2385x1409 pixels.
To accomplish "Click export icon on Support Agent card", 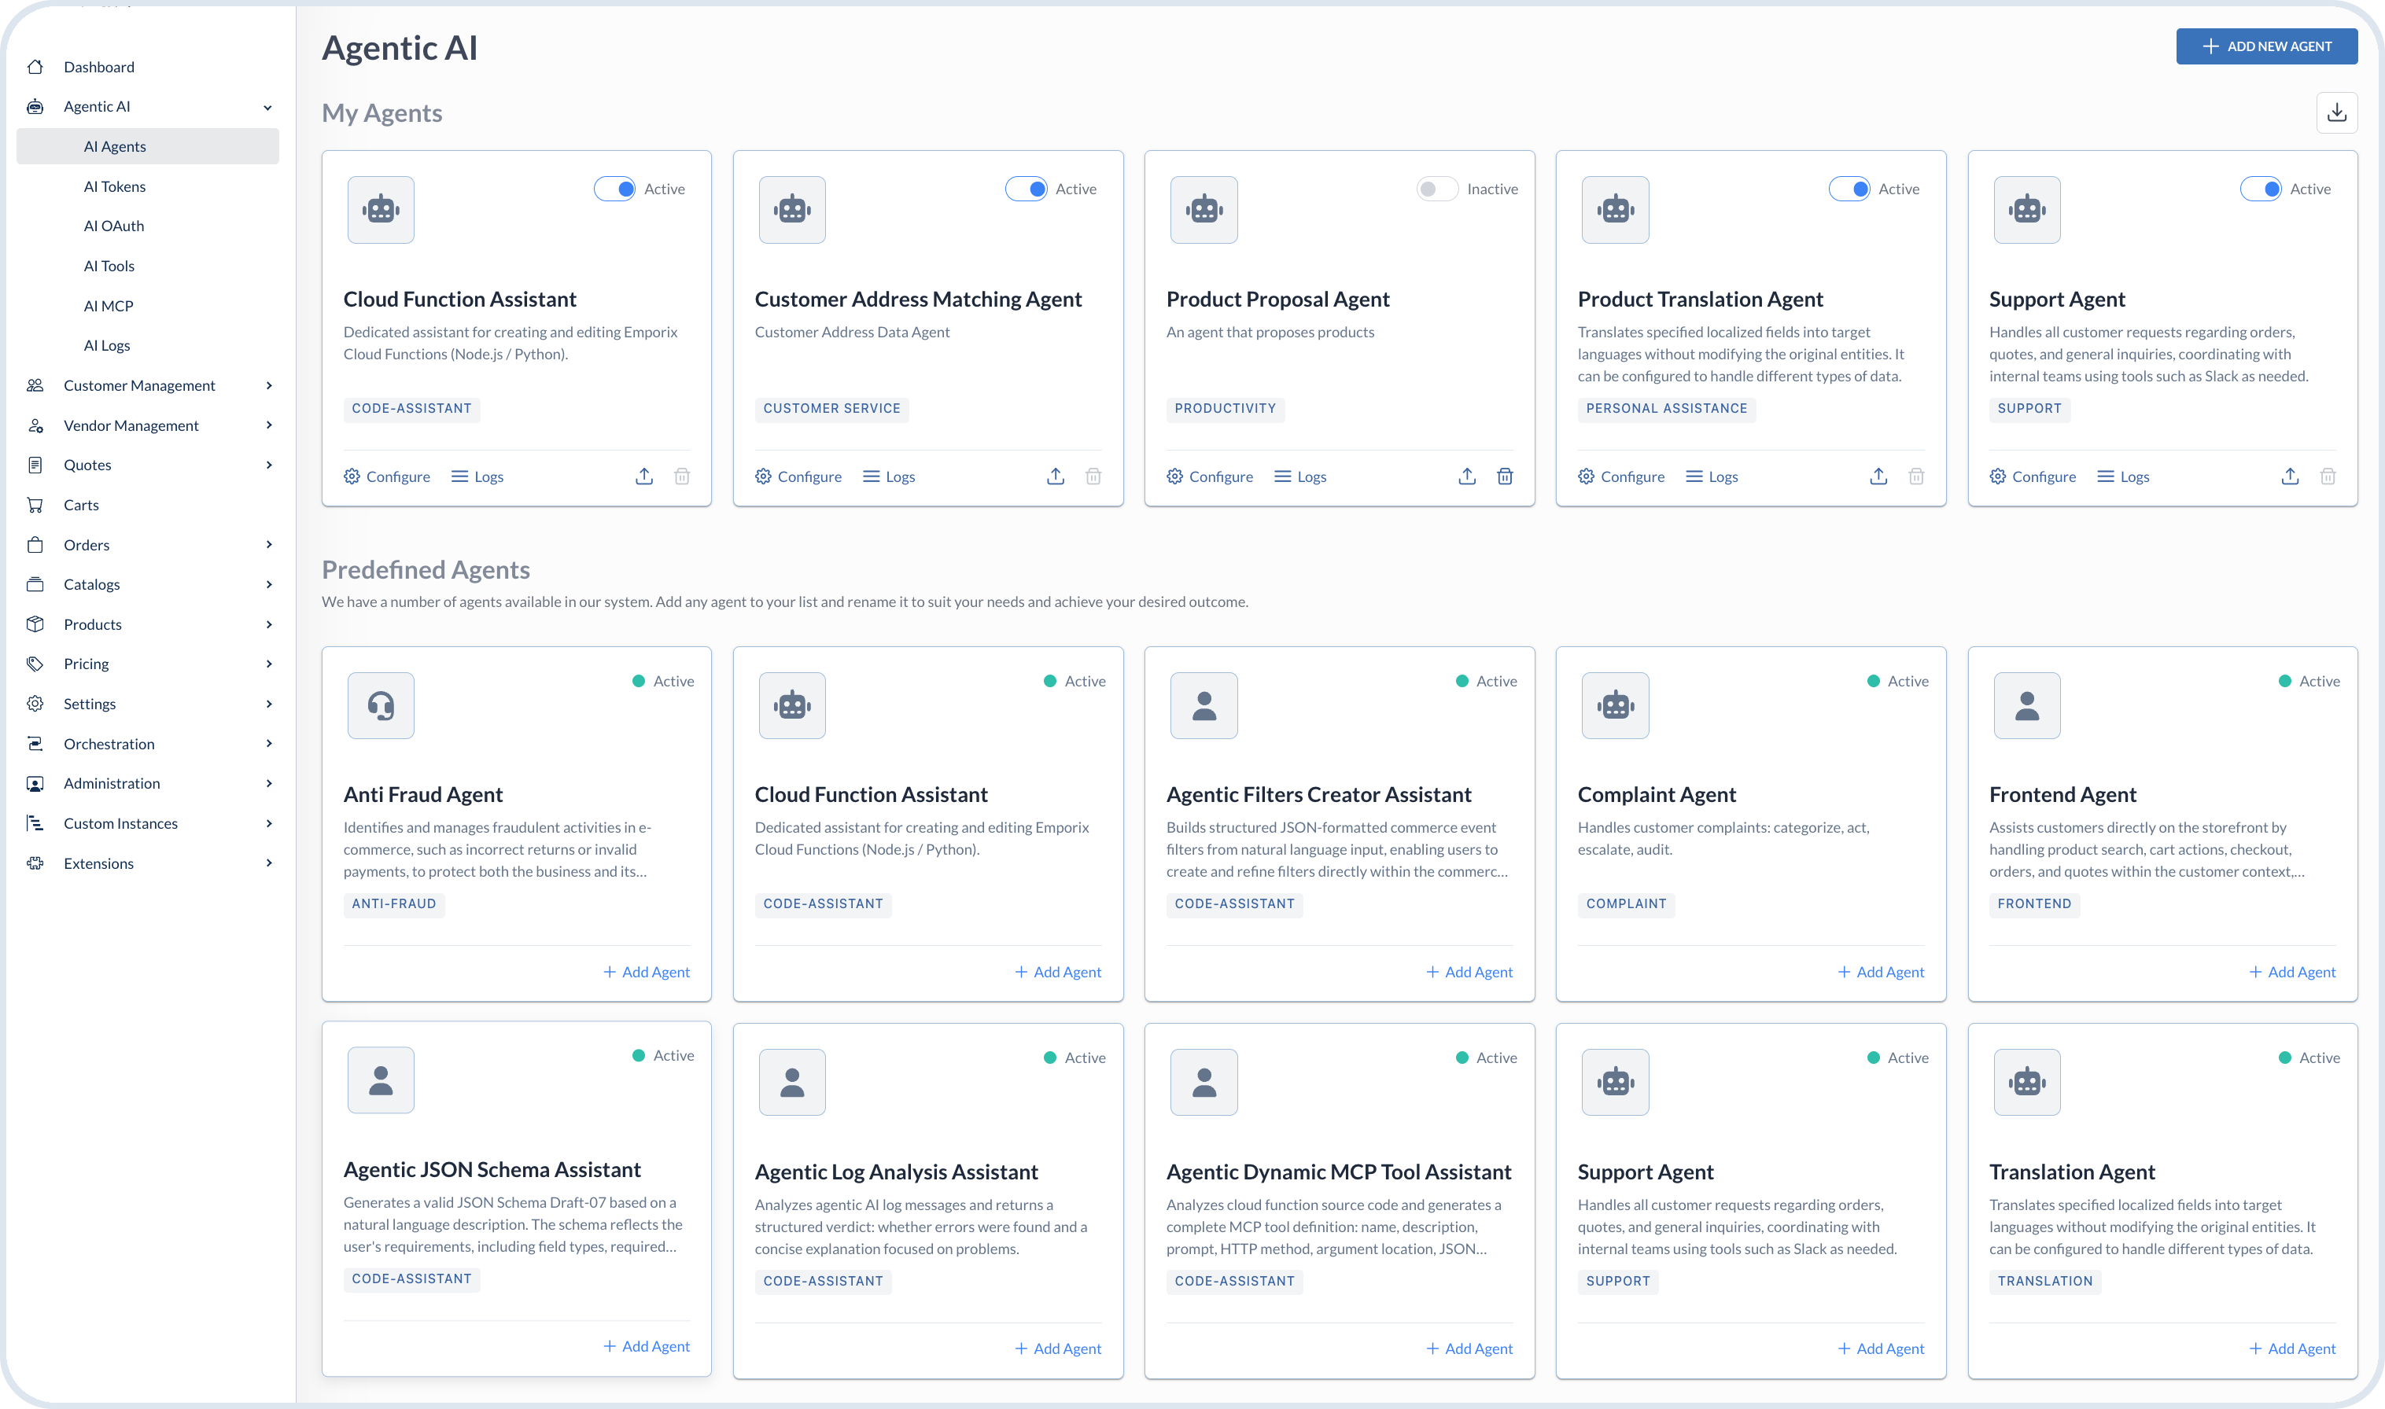I will (2290, 476).
